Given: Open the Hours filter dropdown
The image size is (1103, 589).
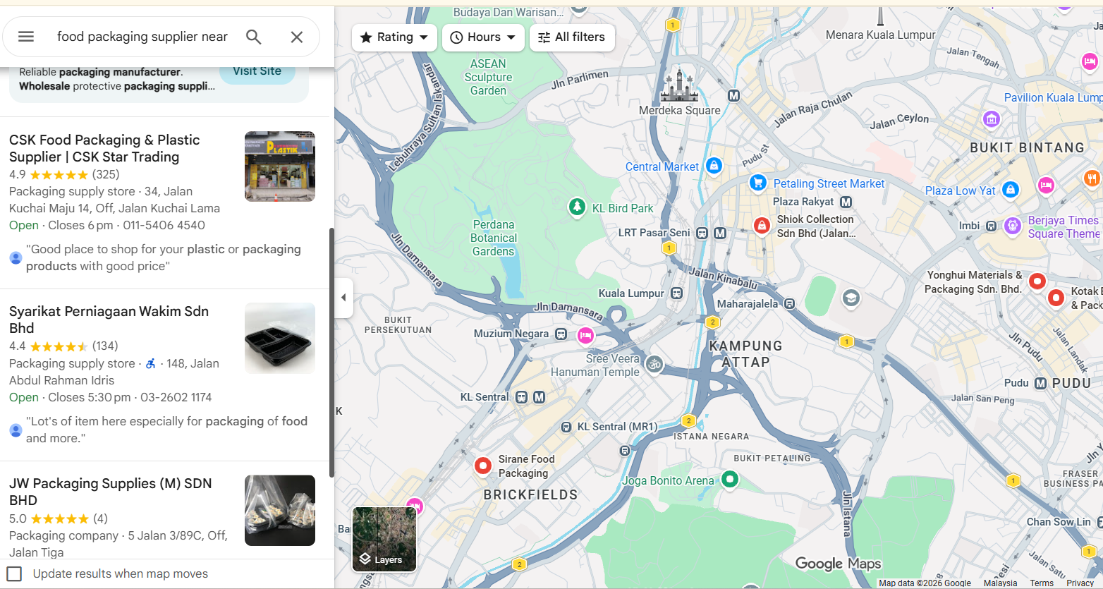Looking at the screenshot, I should (483, 37).
